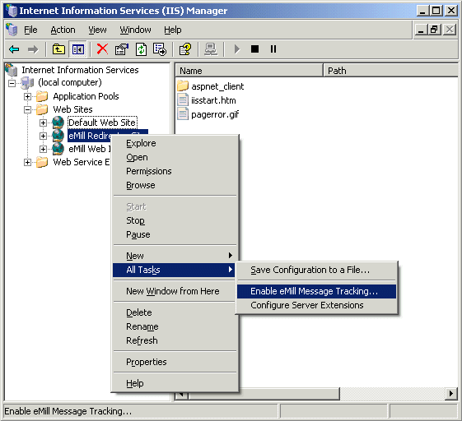Open the New submenu in context menu

click(x=175, y=256)
